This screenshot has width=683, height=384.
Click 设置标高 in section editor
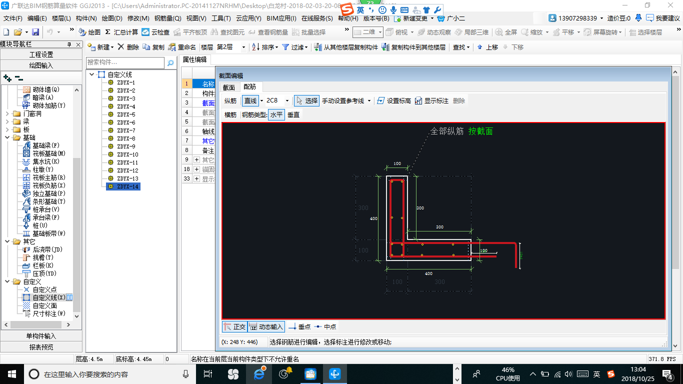394,100
